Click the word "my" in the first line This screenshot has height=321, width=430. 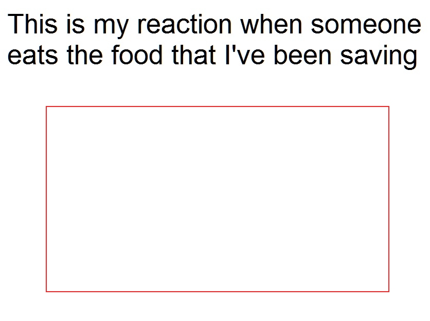(x=111, y=27)
